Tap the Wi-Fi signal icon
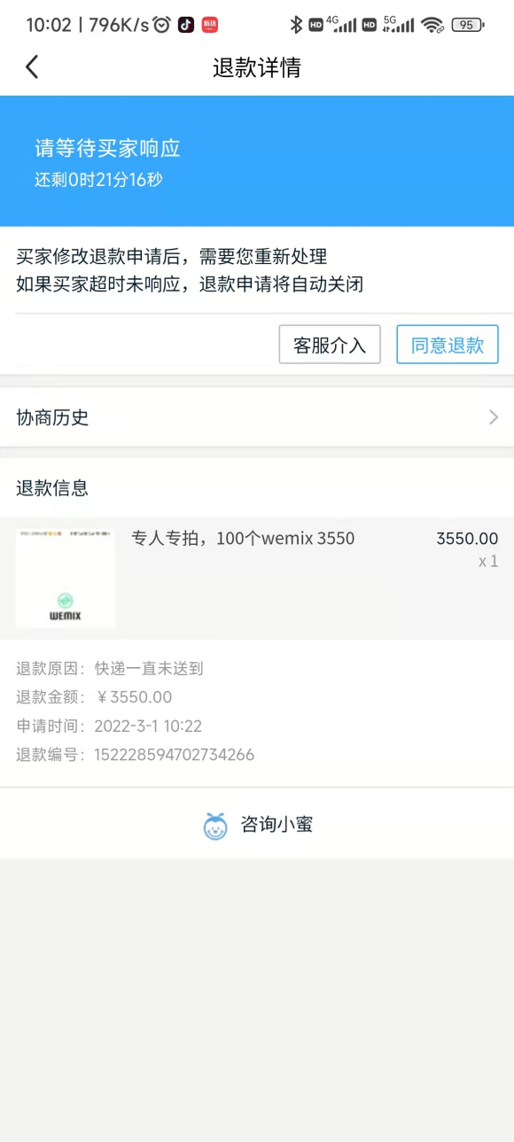 coord(432,25)
